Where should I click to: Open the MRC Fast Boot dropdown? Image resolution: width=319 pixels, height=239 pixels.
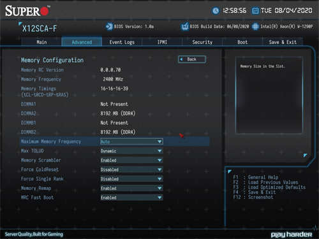[x=131, y=198]
